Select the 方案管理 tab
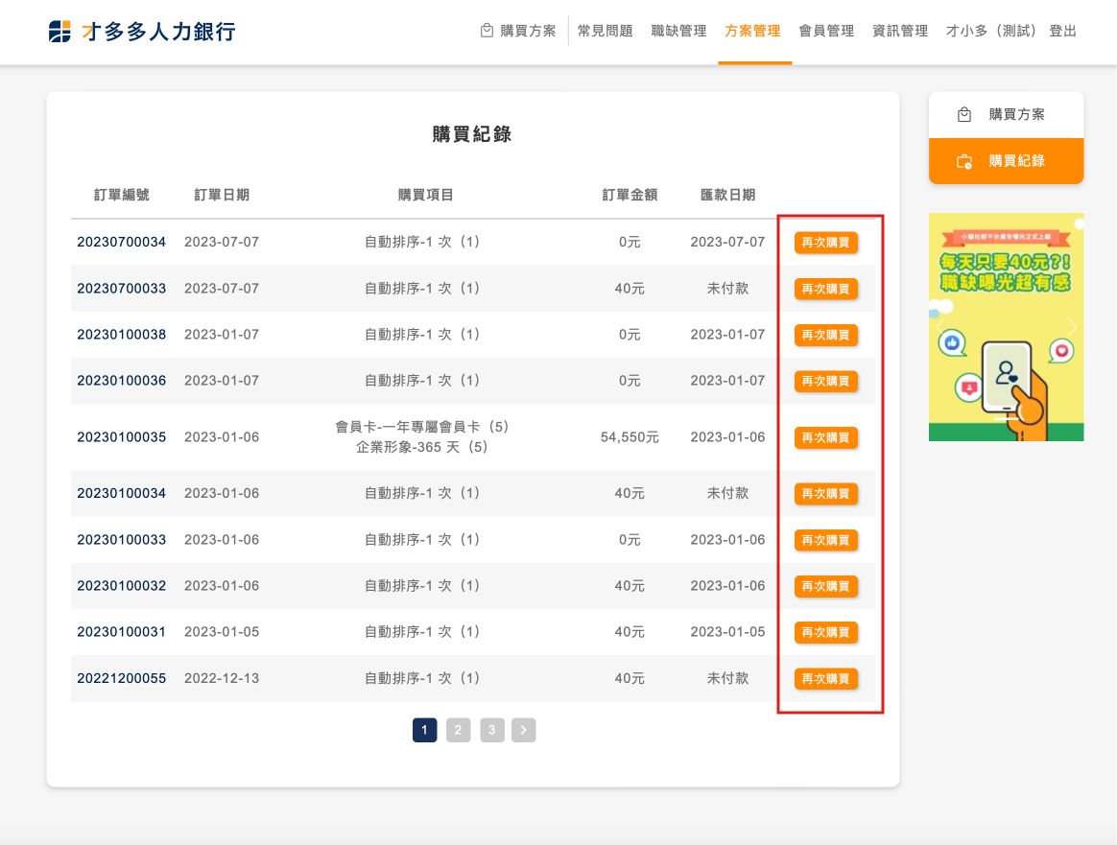This screenshot has height=845, width=1117. pos(752,31)
